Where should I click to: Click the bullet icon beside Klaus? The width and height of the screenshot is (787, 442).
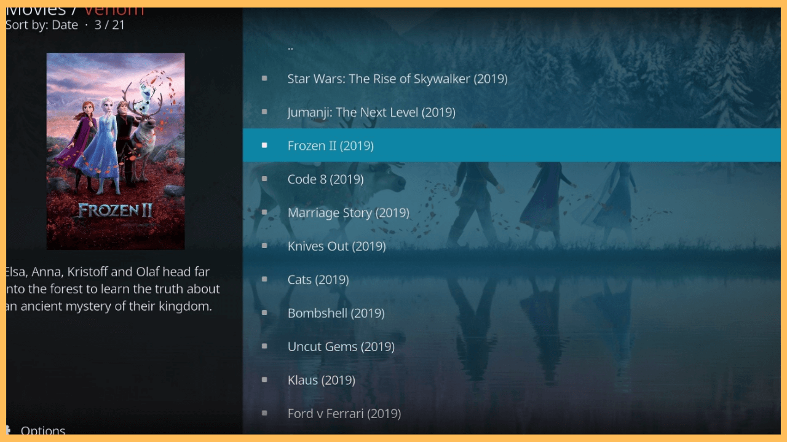pos(264,380)
